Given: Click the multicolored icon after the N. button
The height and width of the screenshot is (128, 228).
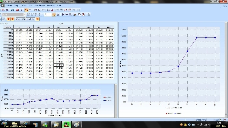Looking at the screenshot, I should click(x=74, y=14).
